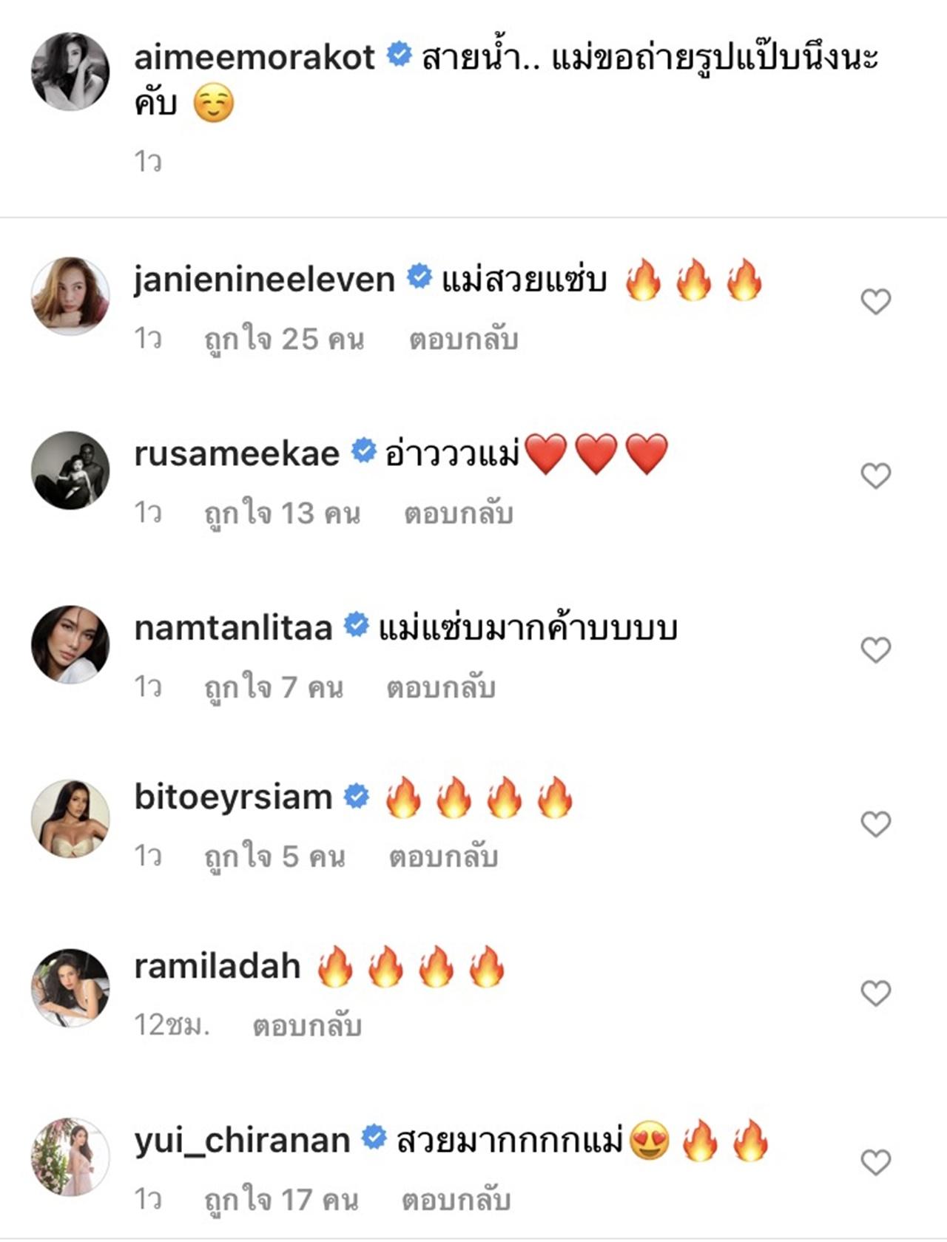
Task: Open aimeemorakot's profile picture
Action: click(x=70, y=72)
